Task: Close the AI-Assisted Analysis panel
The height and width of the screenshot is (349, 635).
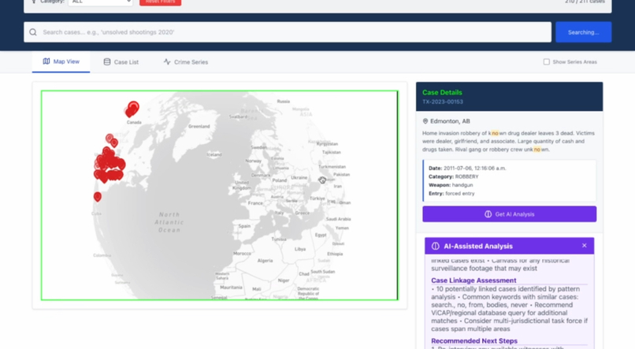Action: point(584,245)
